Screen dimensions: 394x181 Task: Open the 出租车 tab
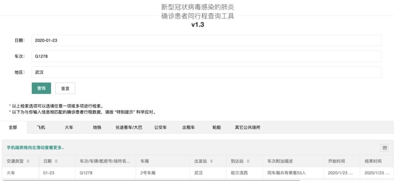(189, 128)
